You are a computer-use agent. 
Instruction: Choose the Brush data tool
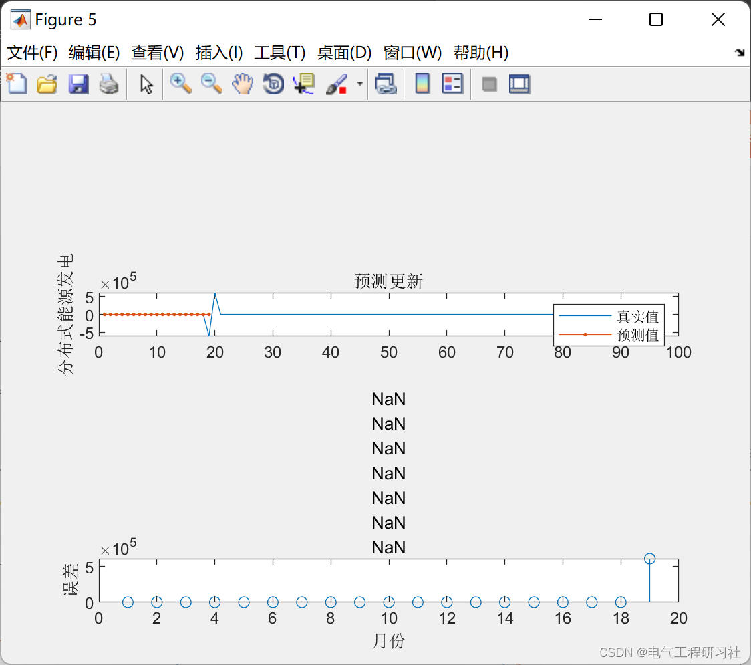click(x=337, y=84)
